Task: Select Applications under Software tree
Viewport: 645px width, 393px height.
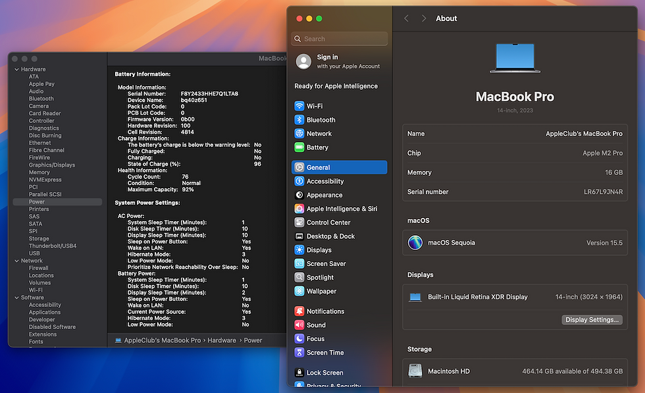Action: (x=45, y=312)
